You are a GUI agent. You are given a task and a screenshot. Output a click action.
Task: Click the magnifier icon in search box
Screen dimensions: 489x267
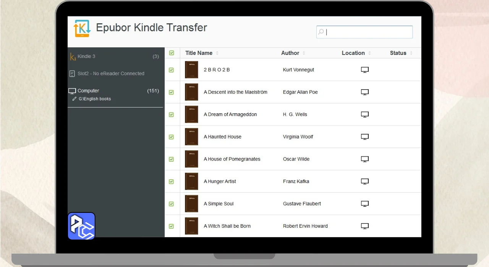click(x=321, y=32)
